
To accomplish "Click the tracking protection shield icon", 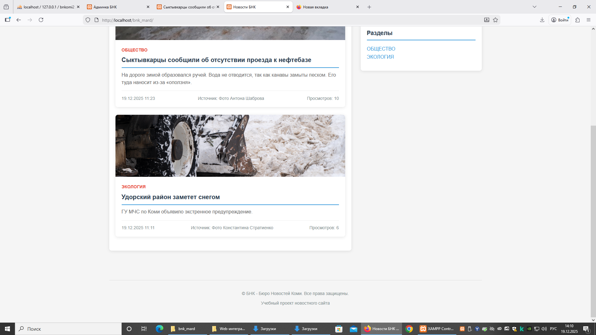I will point(88,20).
